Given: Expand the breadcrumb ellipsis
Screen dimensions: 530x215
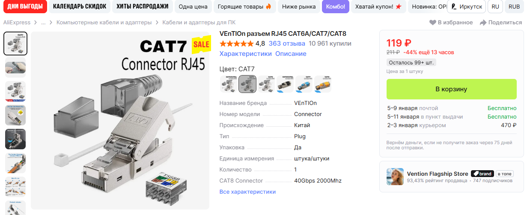Looking at the screenshot, I should coord(43,23).
